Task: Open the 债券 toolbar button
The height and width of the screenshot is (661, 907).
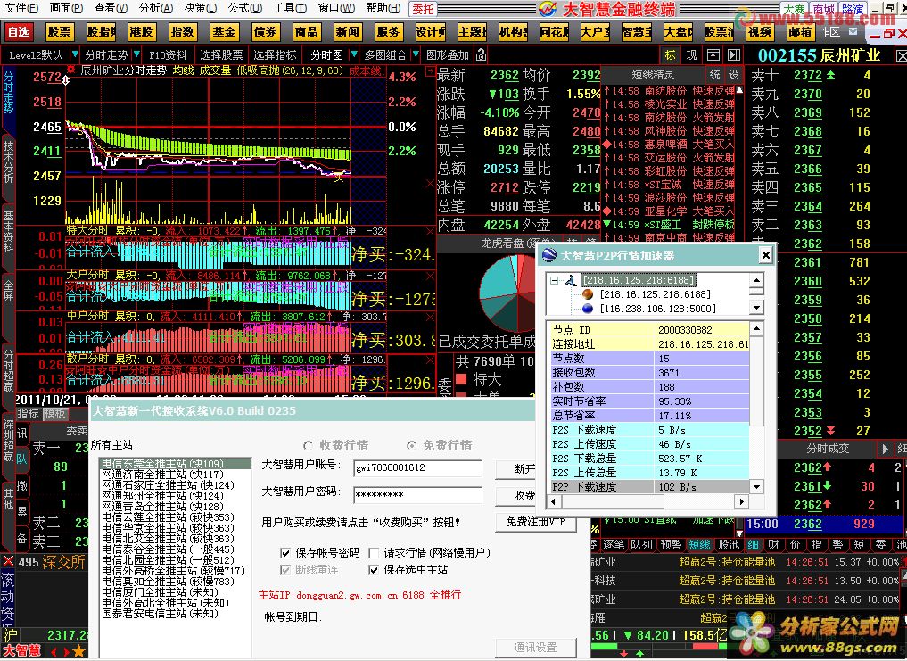Action: [265, 31]
